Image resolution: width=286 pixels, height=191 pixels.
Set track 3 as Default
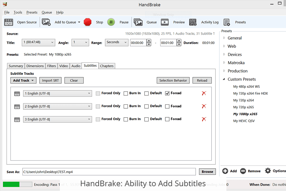[x=147, y=119]
